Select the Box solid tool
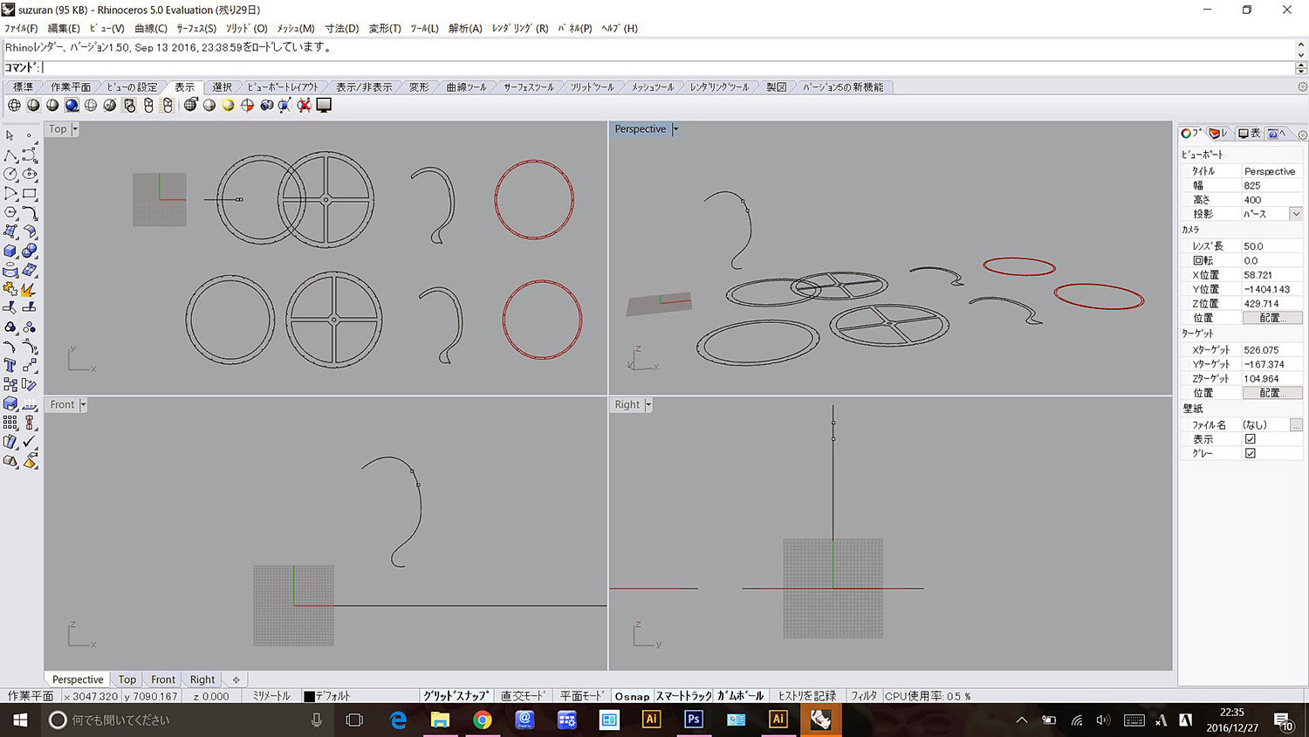The image size is (1309, 737). pos(10,251)
